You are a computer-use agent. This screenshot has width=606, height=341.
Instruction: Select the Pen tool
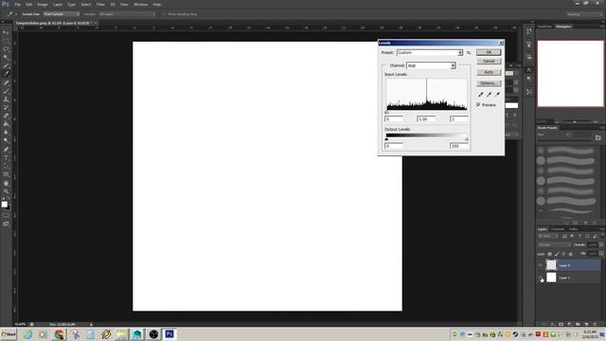pos(6,150)
